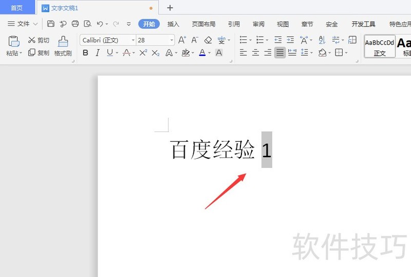Align text left
This screenshot has width=411, height=277.
(x=243, y=53)
